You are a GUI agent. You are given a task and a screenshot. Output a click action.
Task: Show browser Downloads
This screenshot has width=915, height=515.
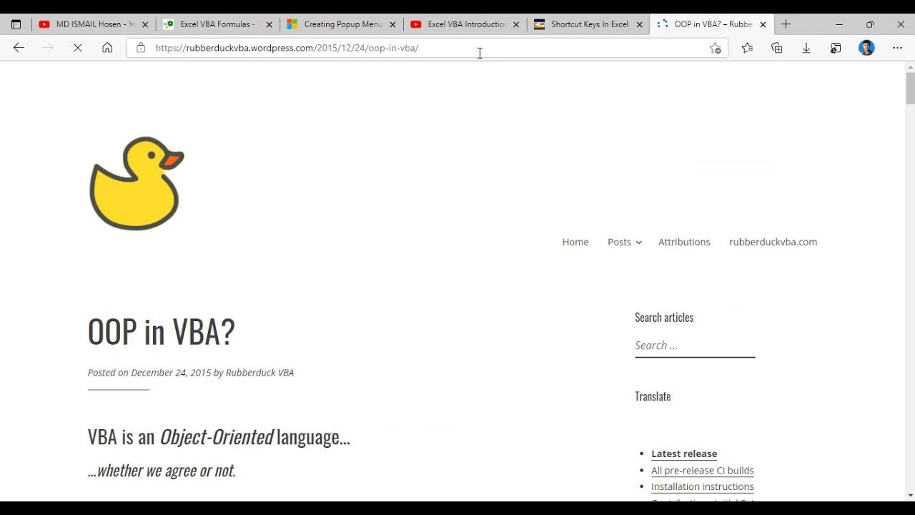(806, 48)
